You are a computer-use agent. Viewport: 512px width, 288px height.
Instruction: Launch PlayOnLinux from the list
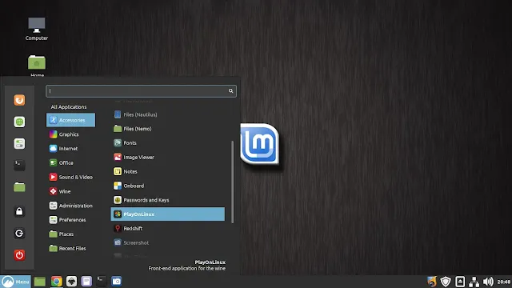167,214
